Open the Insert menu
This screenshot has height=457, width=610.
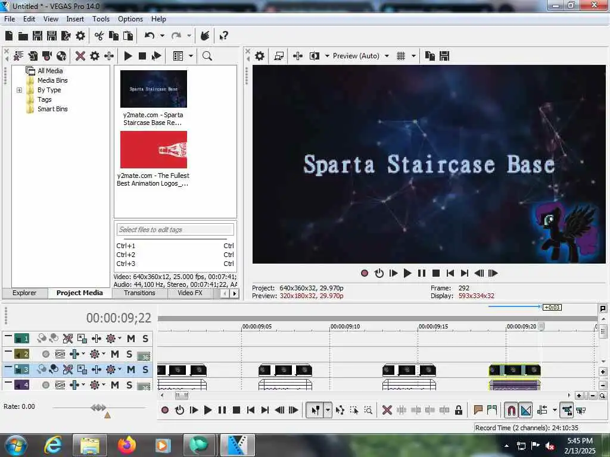pos(75,19)
